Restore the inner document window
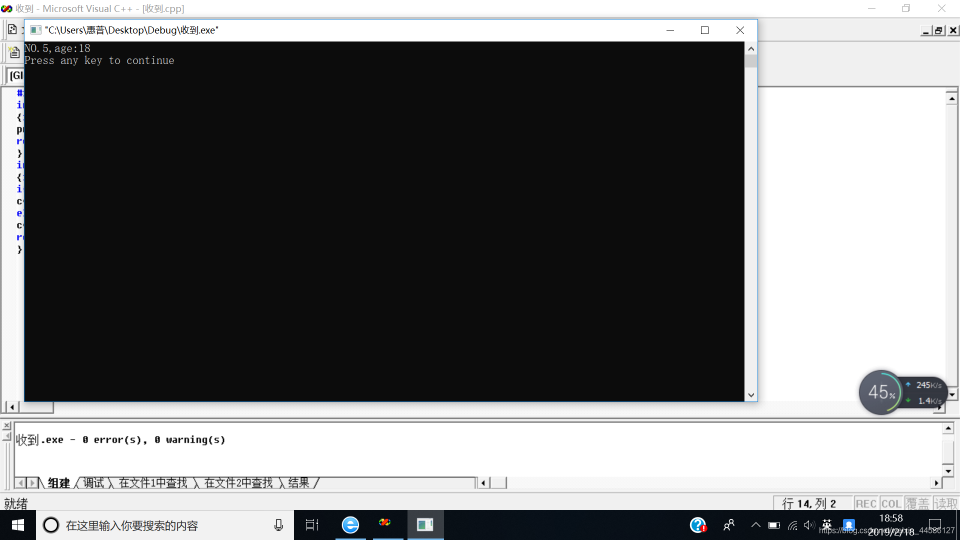Screen dimensions: 960x540 click(x=939, y=30)
